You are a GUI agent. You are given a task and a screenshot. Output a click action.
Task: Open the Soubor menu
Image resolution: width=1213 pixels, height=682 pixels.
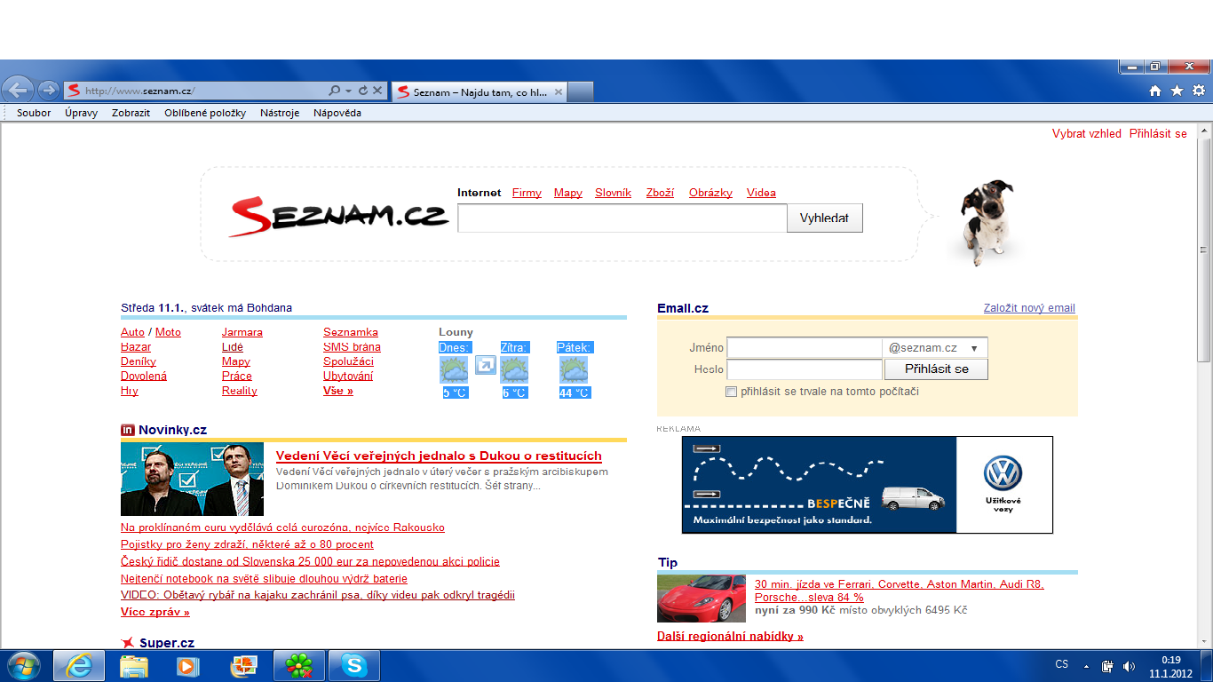(34, 113)
